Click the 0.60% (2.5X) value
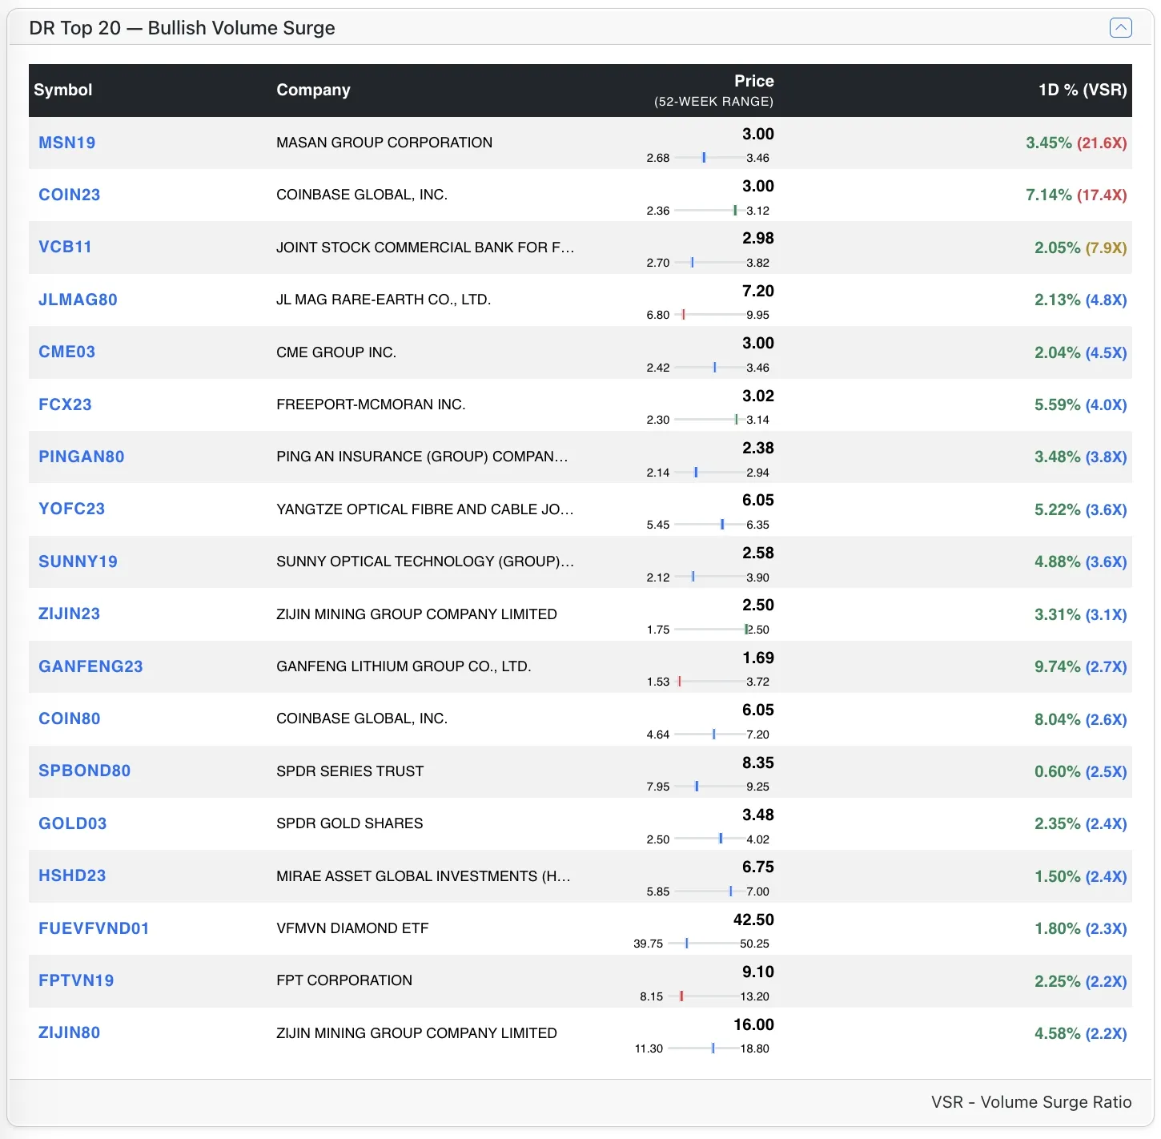 point(1081,771)
